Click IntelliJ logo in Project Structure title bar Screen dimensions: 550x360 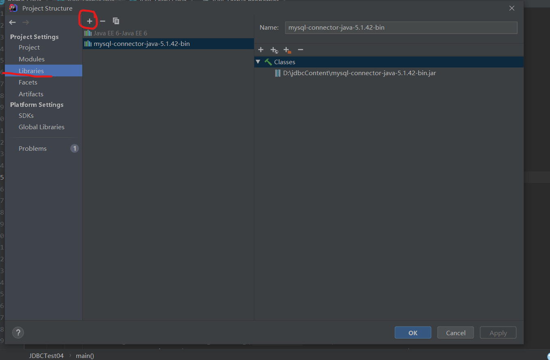pyautogui.click(x=13, y=8)
